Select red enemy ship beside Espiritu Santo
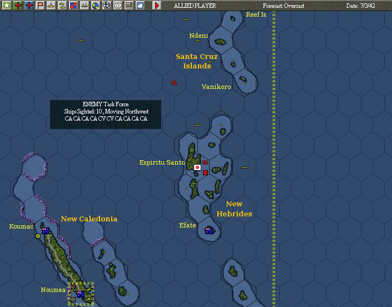 pyautogui.click(x=205, y=162)
